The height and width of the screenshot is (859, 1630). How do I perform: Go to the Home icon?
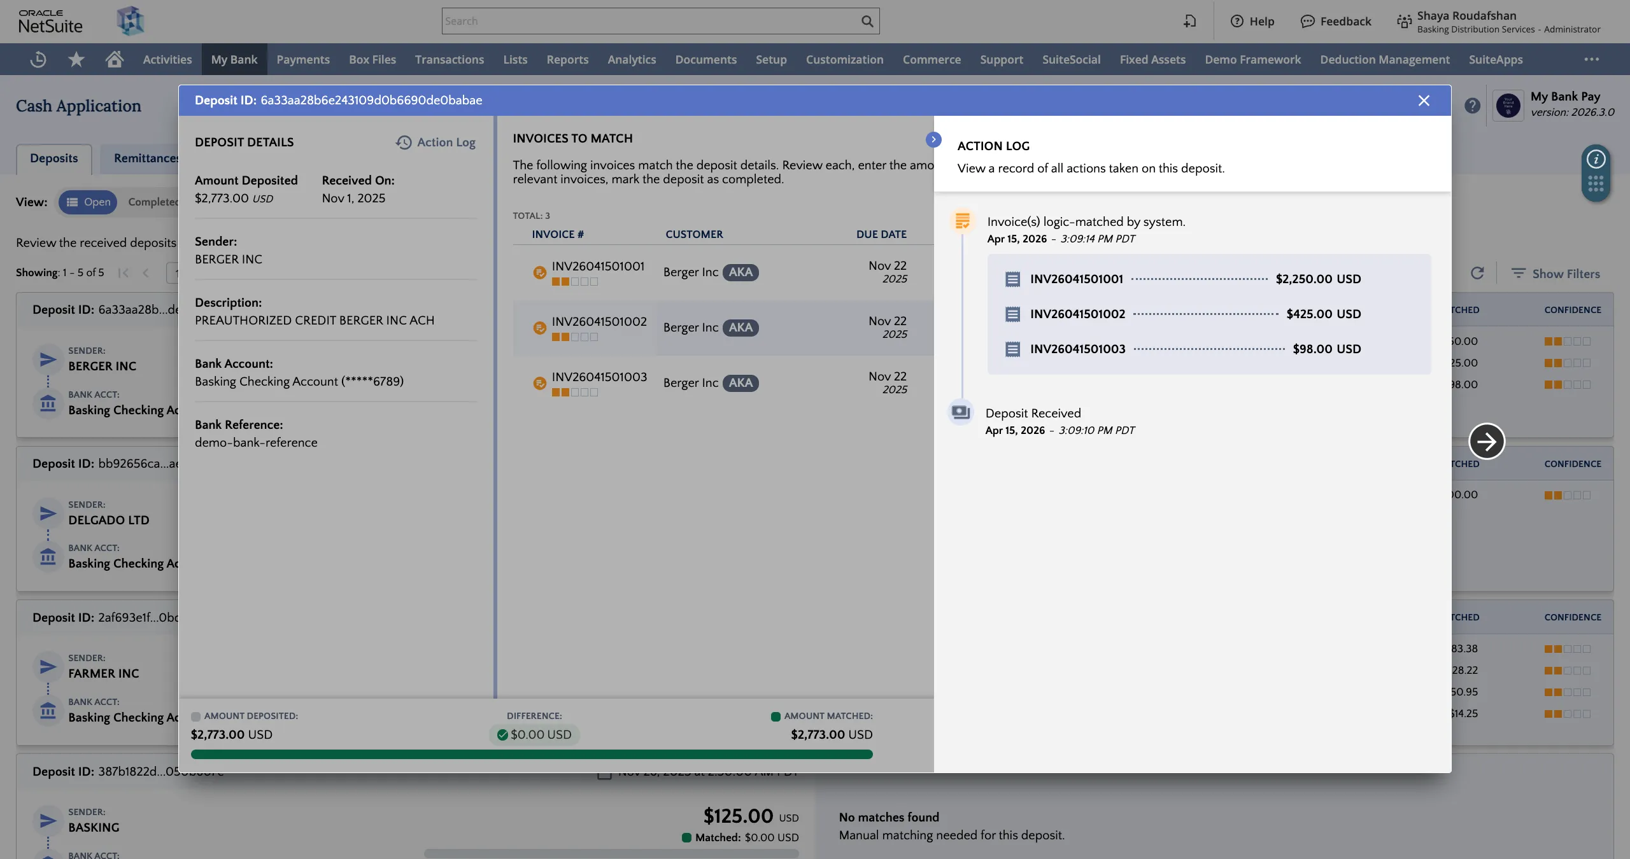pos(115,59)
